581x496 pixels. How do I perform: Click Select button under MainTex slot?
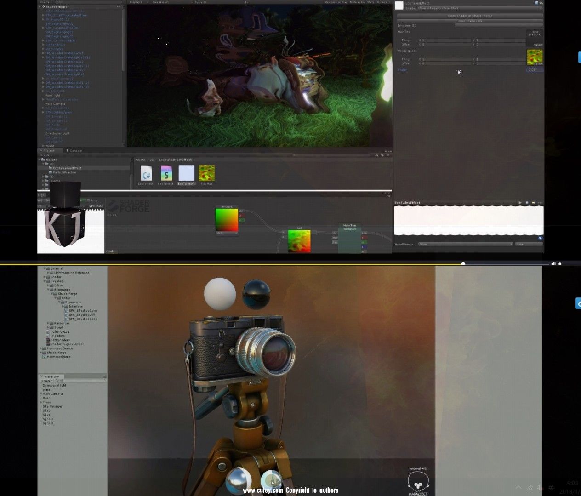tap(538, 45)
